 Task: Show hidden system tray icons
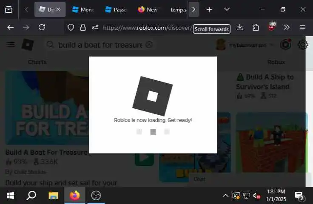pos(225,195)
